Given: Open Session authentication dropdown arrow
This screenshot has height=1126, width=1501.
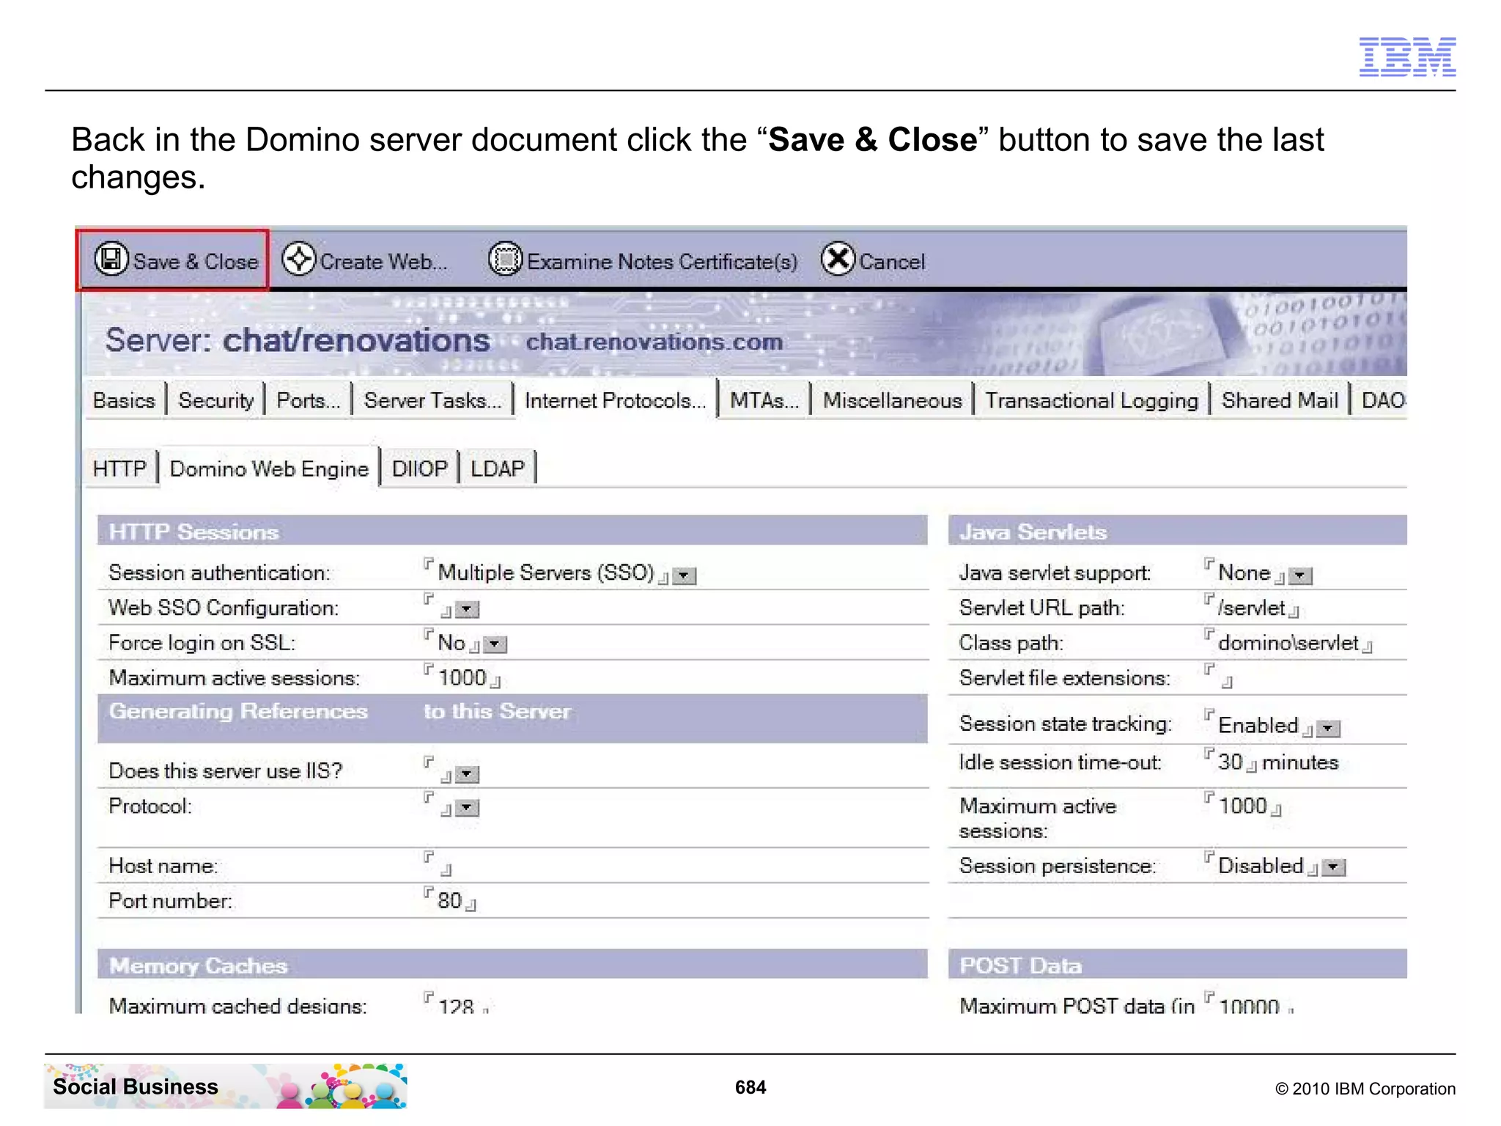Looking at the screenshot, I should click(685, 576).
